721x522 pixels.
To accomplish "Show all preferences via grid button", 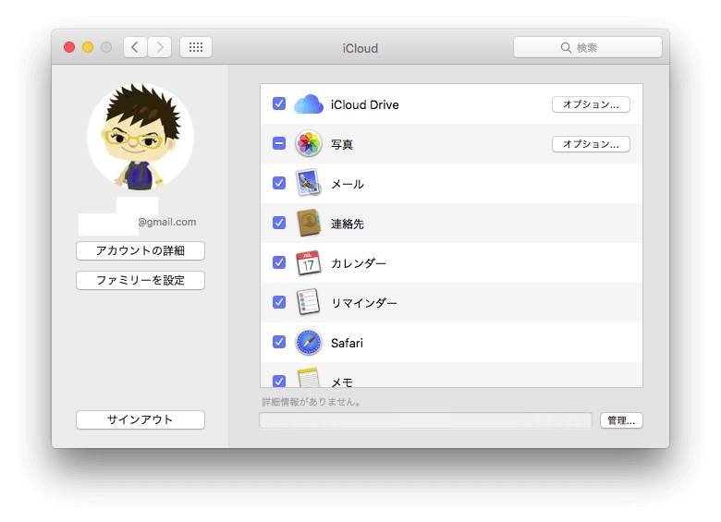I will tap(196, 47).
